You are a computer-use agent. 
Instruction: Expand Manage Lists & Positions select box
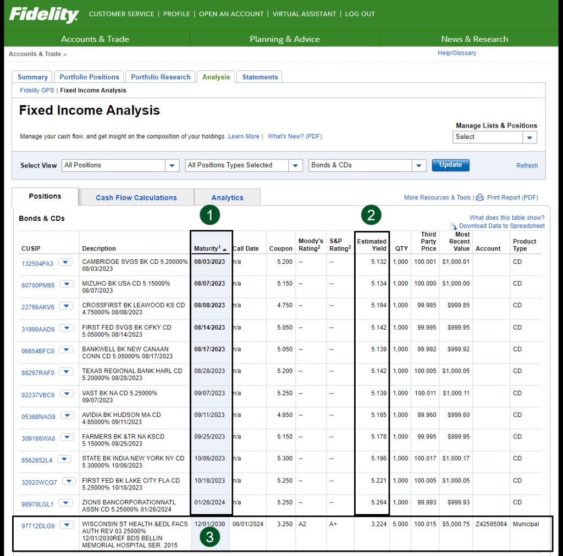tap(529, 137)
